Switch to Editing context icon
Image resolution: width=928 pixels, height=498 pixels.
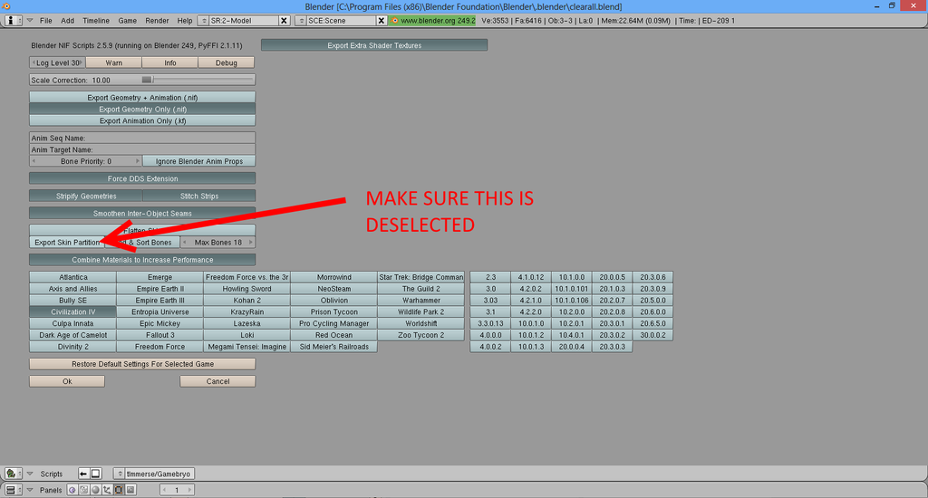tap(119, 490)
